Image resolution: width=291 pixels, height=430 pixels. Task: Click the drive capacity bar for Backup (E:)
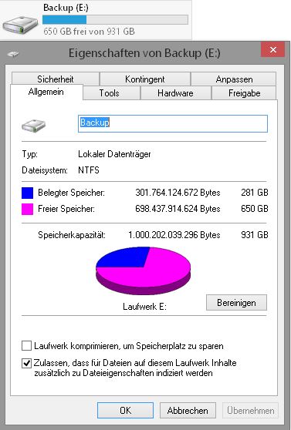(115, 20)
